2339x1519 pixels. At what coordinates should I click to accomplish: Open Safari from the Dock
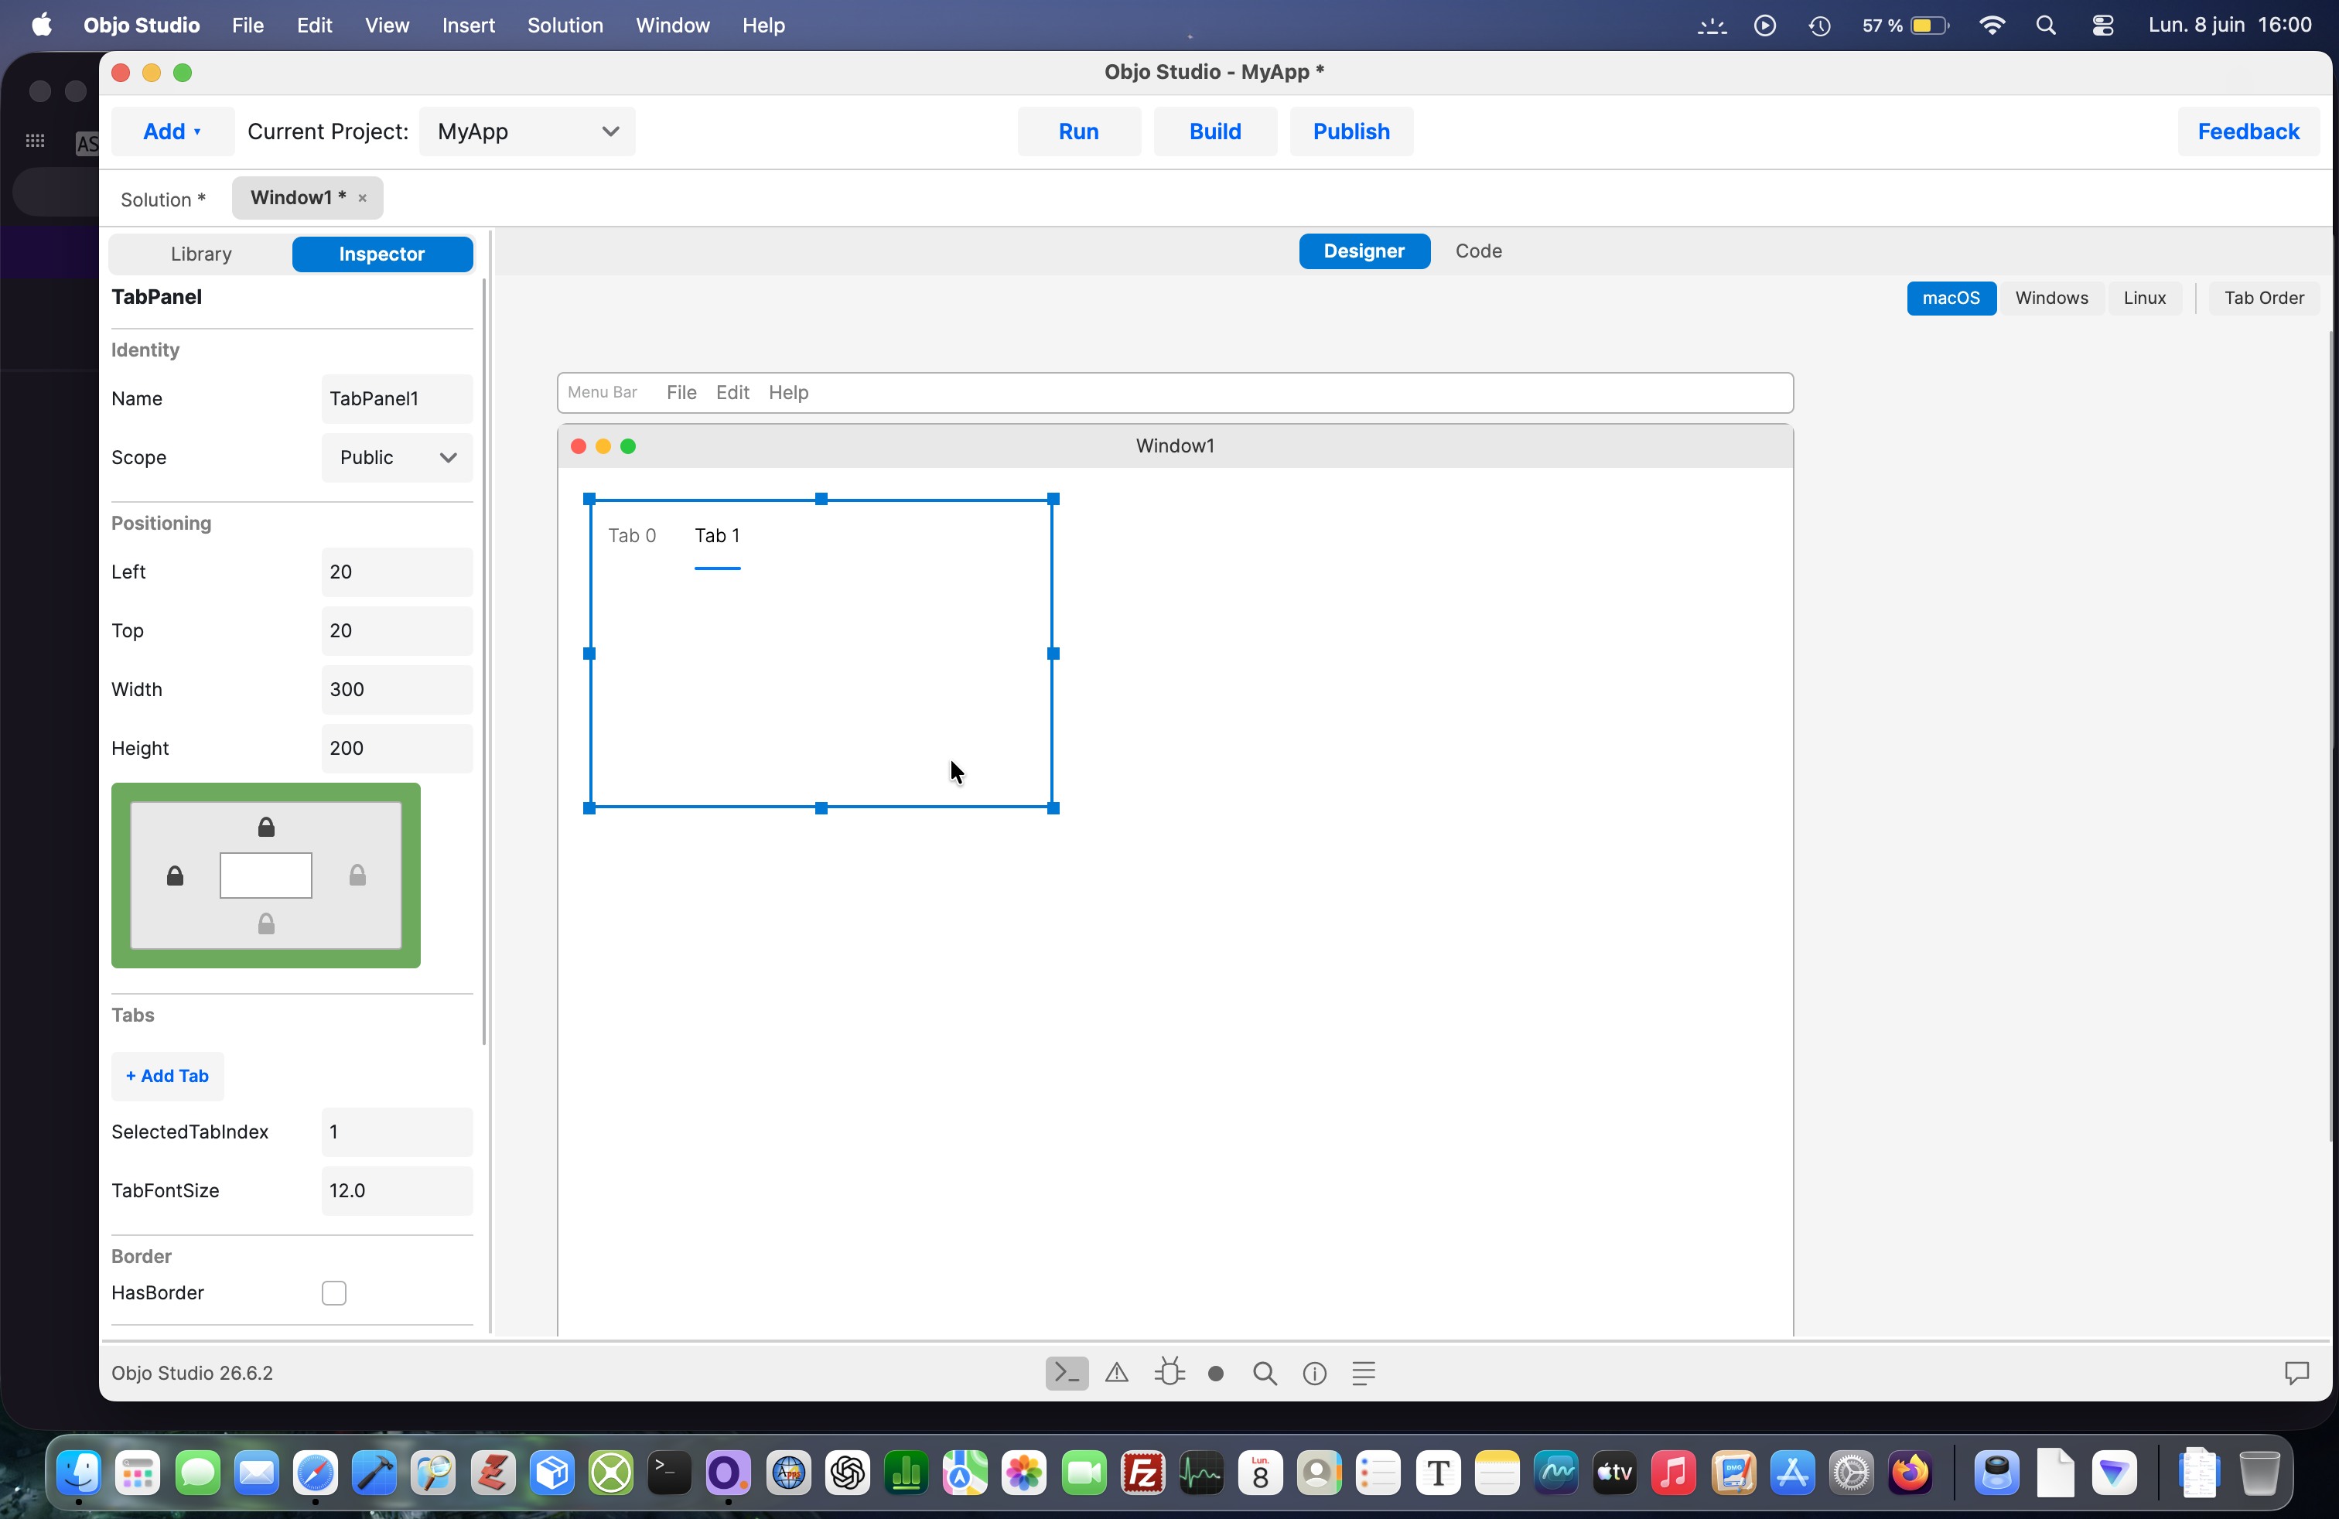click(x=316, y=1473)
